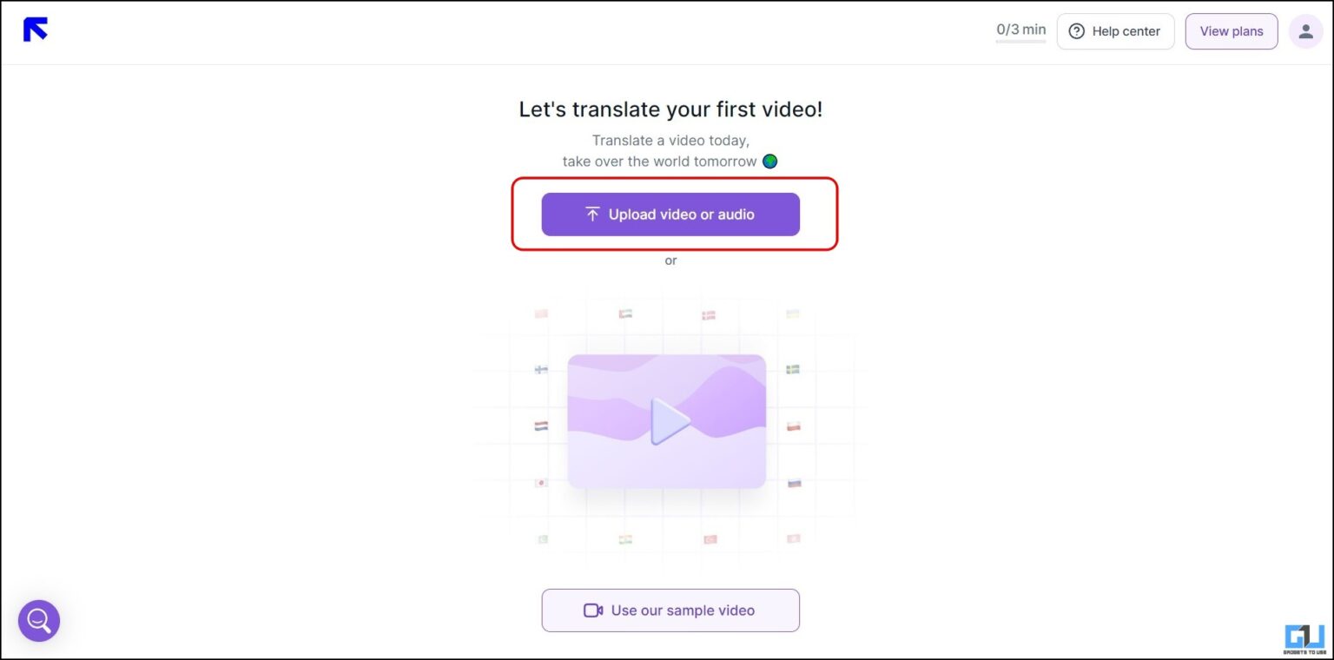This screenshot has width=1334, height=660.
Task: Click the Use our sample video button
Action: click(x=670, y=610)
